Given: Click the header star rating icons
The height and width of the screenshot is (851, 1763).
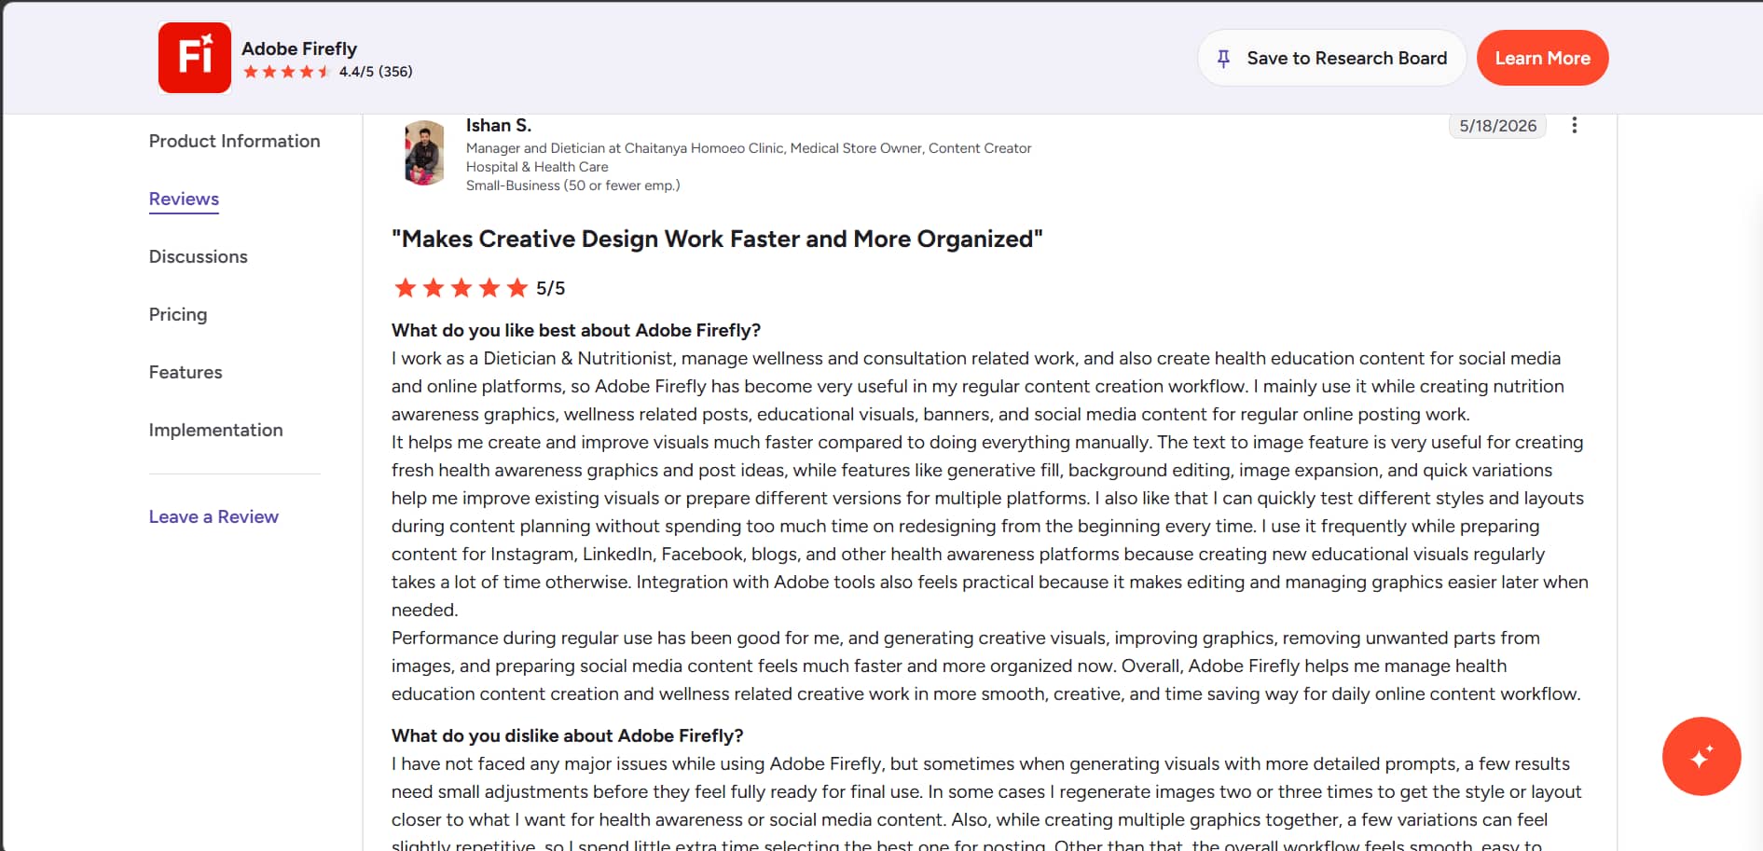Looking at the screenshot, I should pos(286,72).
